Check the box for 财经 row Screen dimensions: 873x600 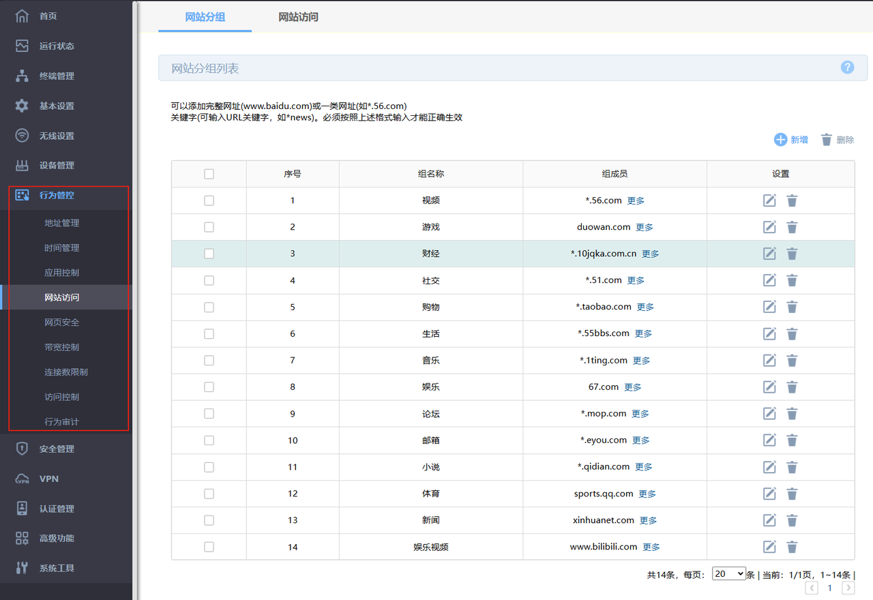(209, 254)
